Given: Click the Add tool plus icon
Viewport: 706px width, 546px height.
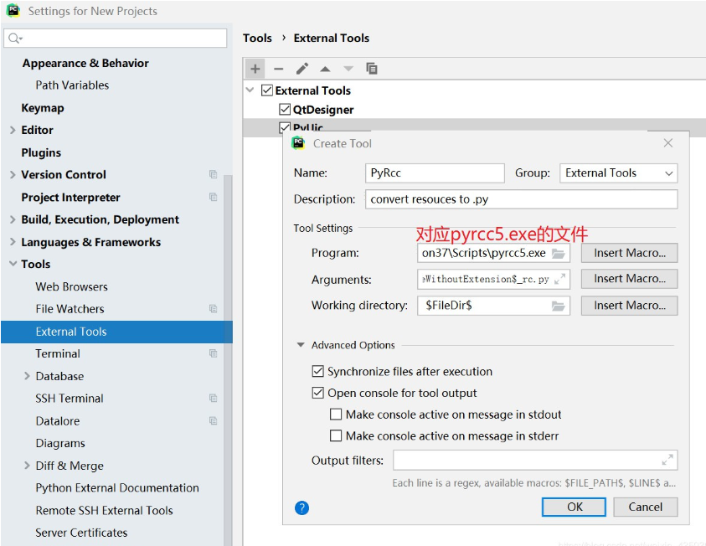Looking at the screenshot, I should click(x=255, y=69).
